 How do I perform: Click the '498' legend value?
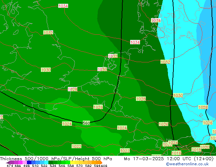pos(27,166)
